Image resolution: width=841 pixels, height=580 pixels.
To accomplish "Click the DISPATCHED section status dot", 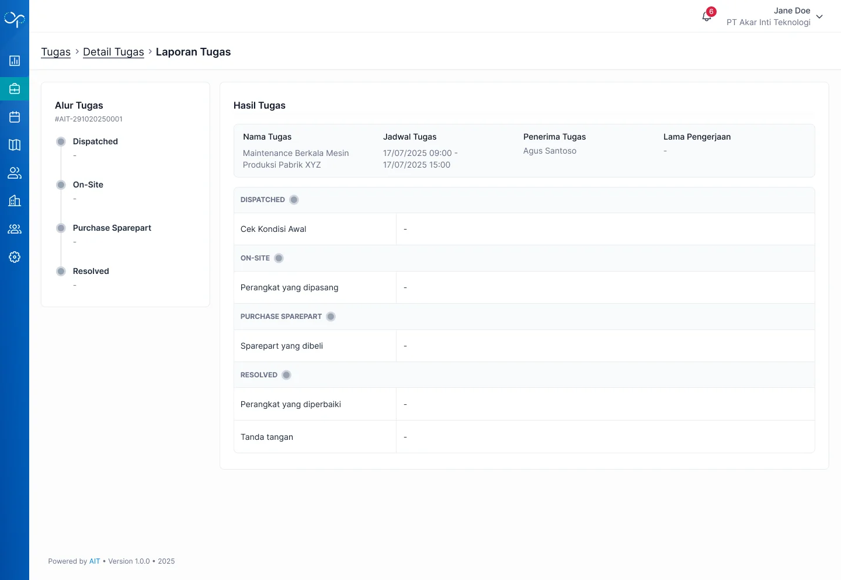I will pos(294,200).
